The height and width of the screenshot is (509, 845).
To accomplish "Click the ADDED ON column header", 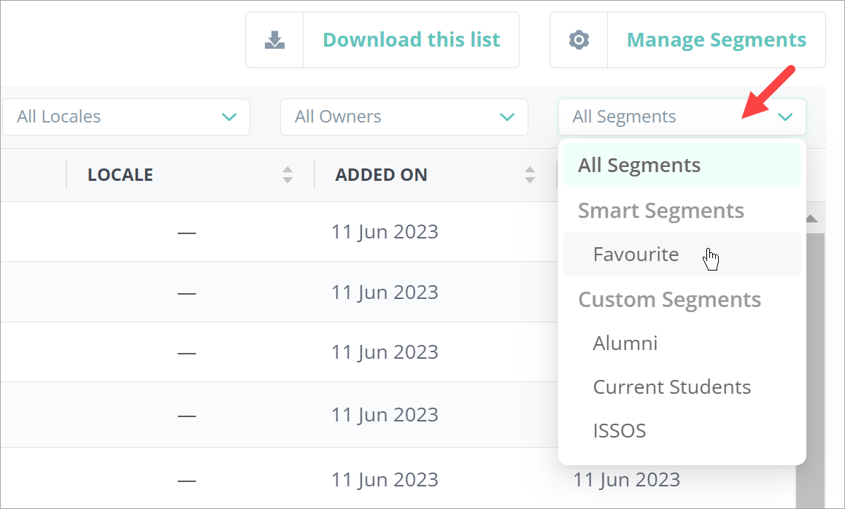I will point(381,175).
